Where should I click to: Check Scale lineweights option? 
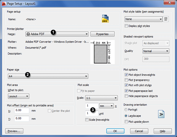(x=87, y=120)
